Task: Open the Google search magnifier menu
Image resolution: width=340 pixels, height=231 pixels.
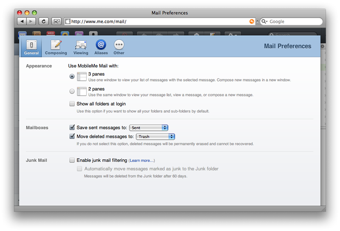Action: point(264,22)
